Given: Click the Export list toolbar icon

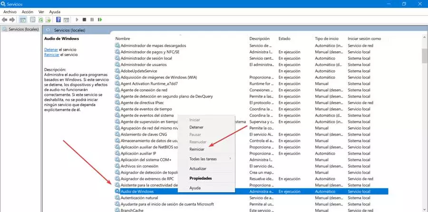Looking at the screenshot, I should [49, 19].
